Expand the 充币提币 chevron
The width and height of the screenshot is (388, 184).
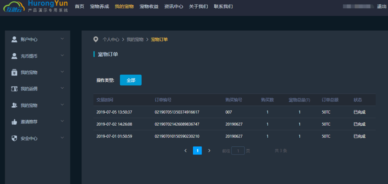point(62,55)
